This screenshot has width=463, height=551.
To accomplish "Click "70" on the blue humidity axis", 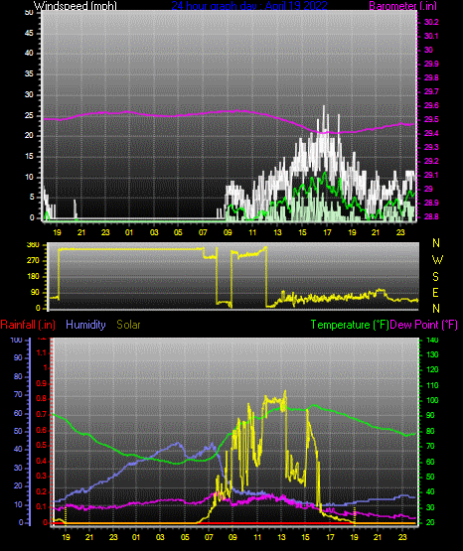I will (18, 394).
